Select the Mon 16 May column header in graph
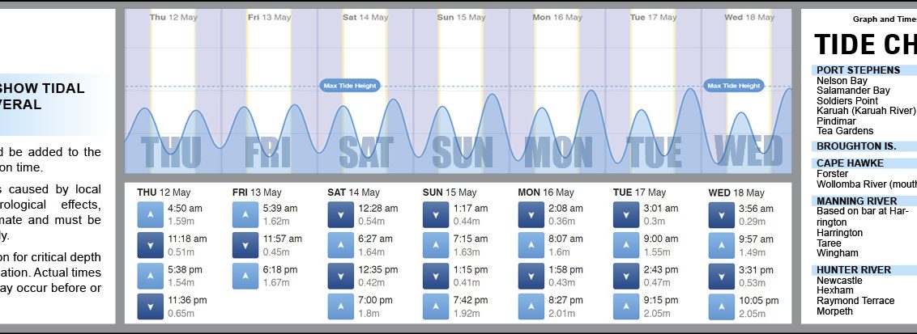The image size is (917, 334). 557,17
